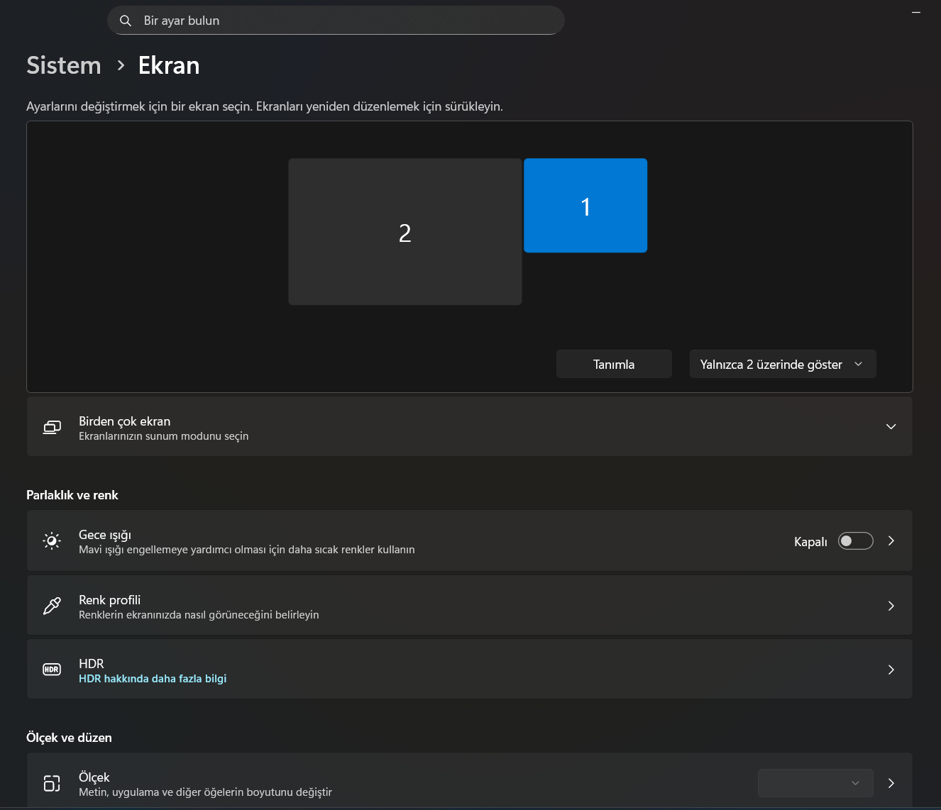Focus the Bir ayar bulun search field
Viewport: 941px width, 810px height.
pos(336,21)
